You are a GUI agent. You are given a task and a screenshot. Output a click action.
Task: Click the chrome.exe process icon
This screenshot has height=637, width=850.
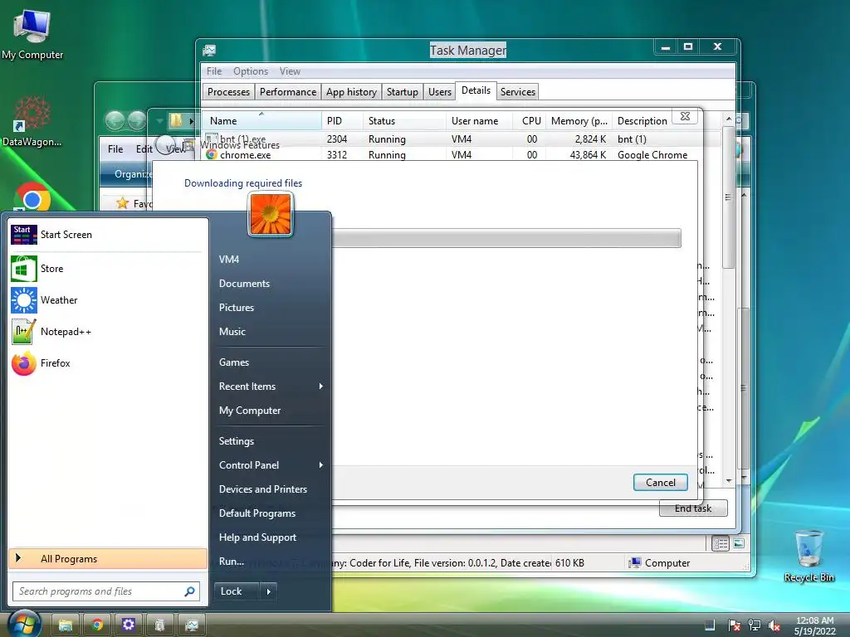(212, 154)
